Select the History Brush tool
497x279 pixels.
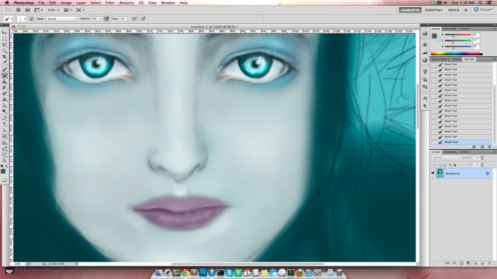4,88
